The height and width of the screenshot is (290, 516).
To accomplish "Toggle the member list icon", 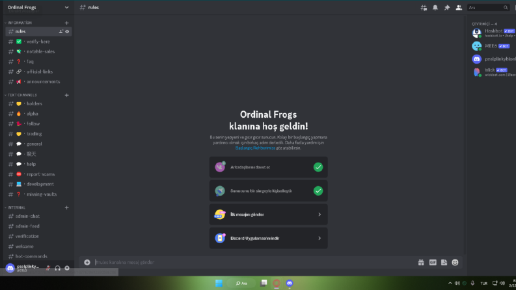I will [459, 8].
